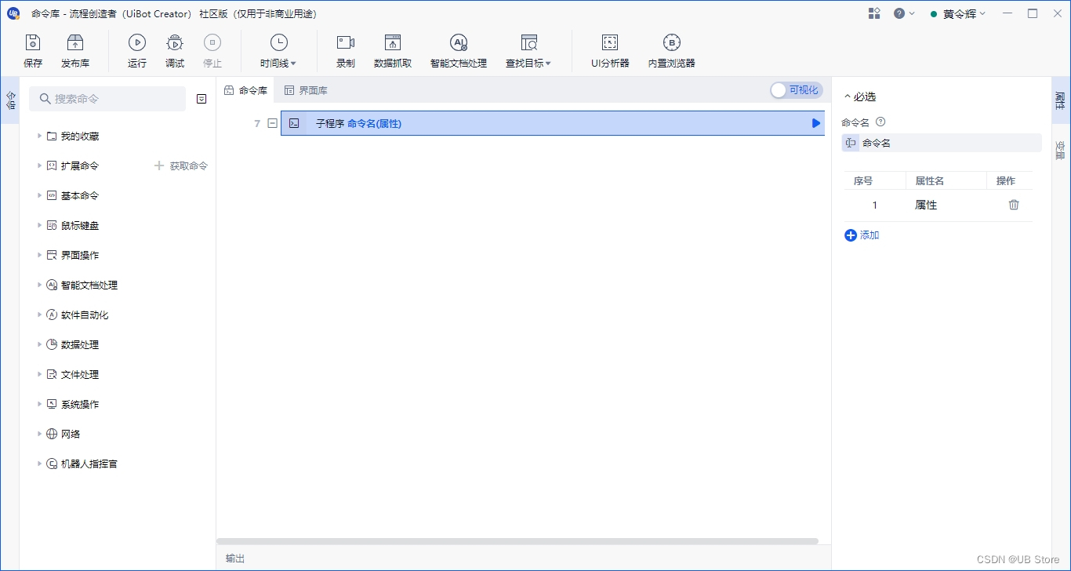Select the 文件处理 tree item
The width and height of the screenshot is (1071, 571).
pyautogui.click(x=80, y=375)
